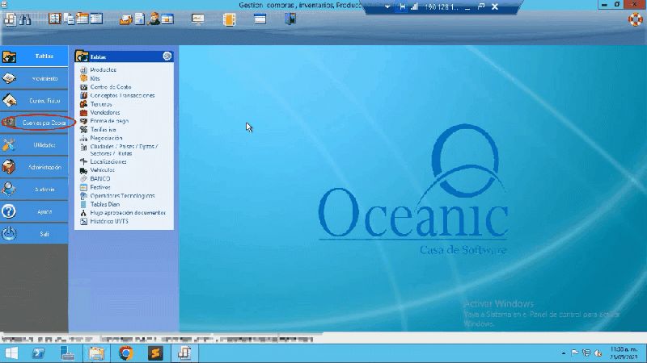Select Forma de pago item
The image size is (647, 363).
click(109, 121)
